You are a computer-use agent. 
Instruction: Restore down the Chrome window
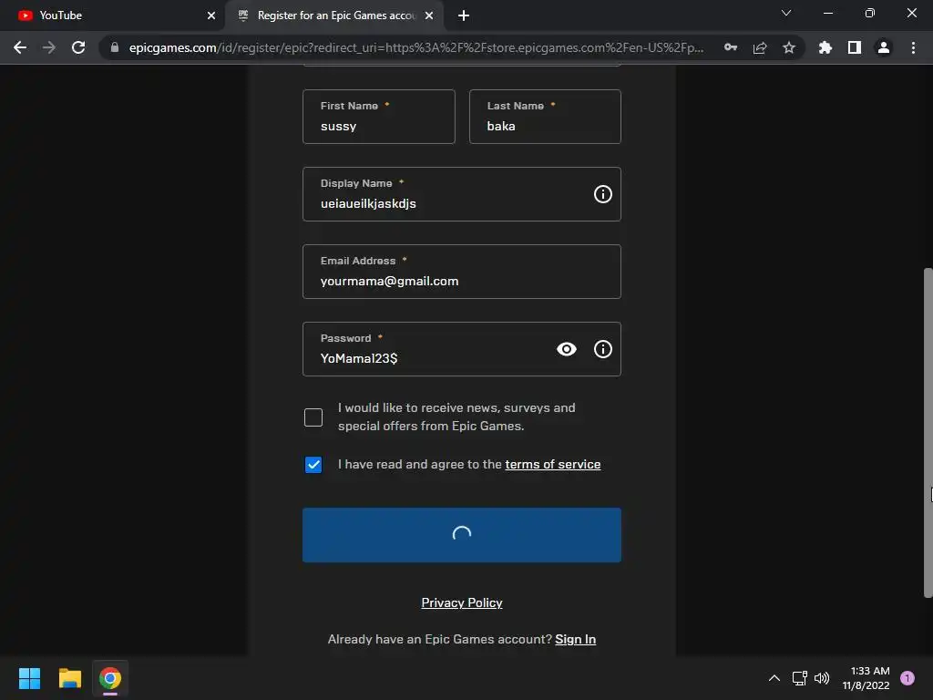pos(870,13)
